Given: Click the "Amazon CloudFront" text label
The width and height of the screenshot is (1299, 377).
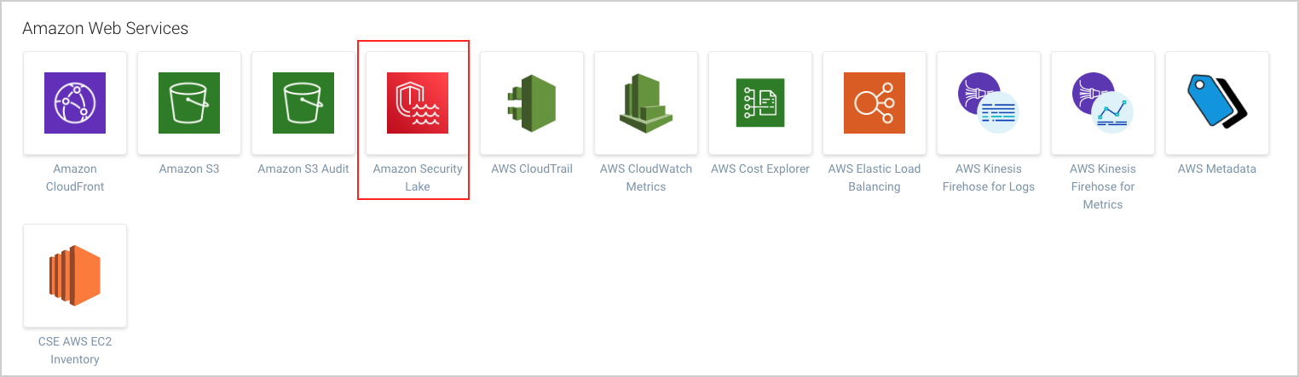Looking at the screenshot, I should point(75,178).
